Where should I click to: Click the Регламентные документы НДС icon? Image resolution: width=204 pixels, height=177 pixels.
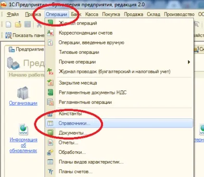point(51,92)
